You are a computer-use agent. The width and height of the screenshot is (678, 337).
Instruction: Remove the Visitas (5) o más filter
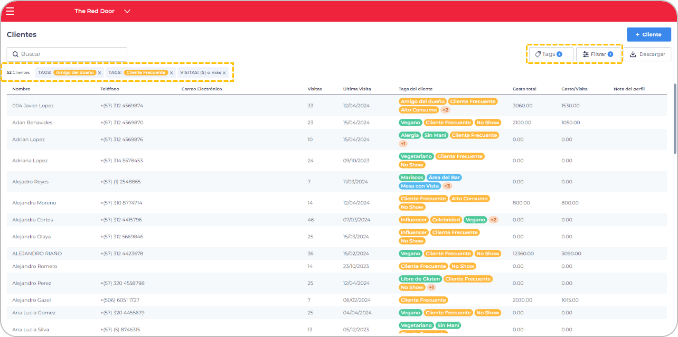(x=224, y=73)
